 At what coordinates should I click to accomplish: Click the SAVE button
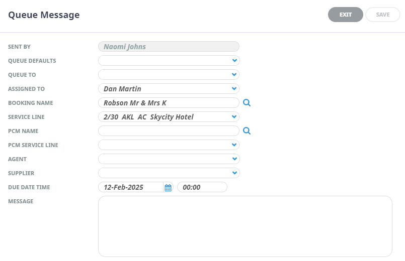click(383, 15)
